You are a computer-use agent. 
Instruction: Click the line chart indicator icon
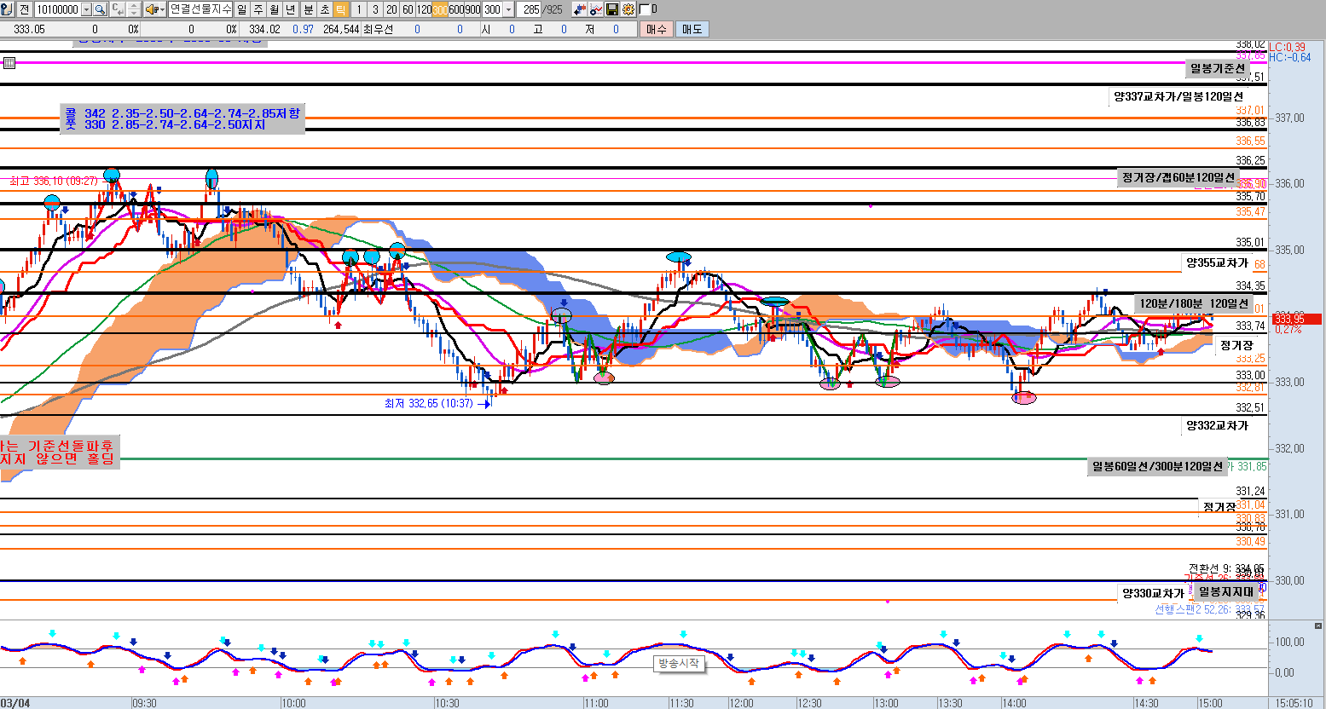pos(596,9)
